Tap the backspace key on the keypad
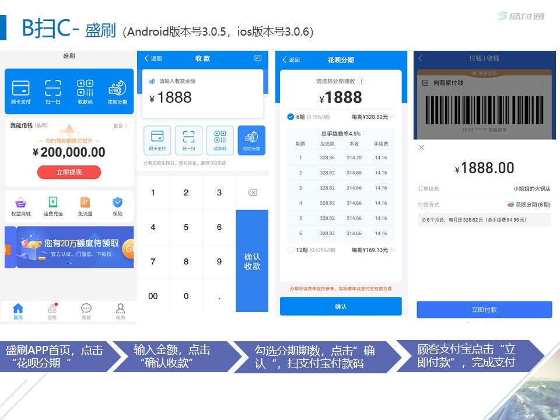Screen dimensions: 560x420 pos(252,192)
